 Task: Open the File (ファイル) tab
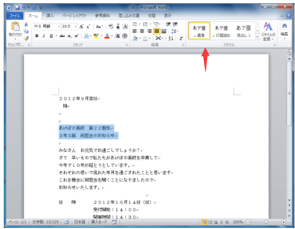click(15, 16)
